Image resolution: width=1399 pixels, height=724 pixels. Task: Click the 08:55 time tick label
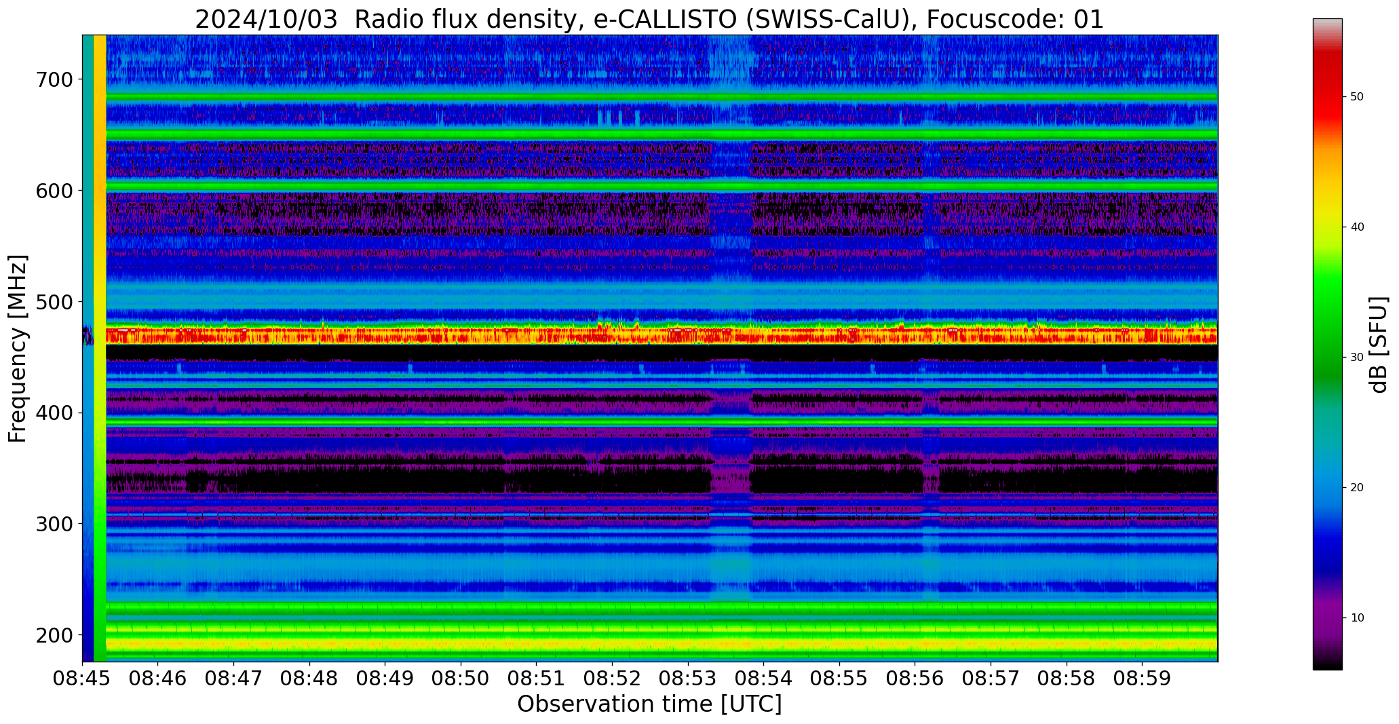click(x=839, y=679)
